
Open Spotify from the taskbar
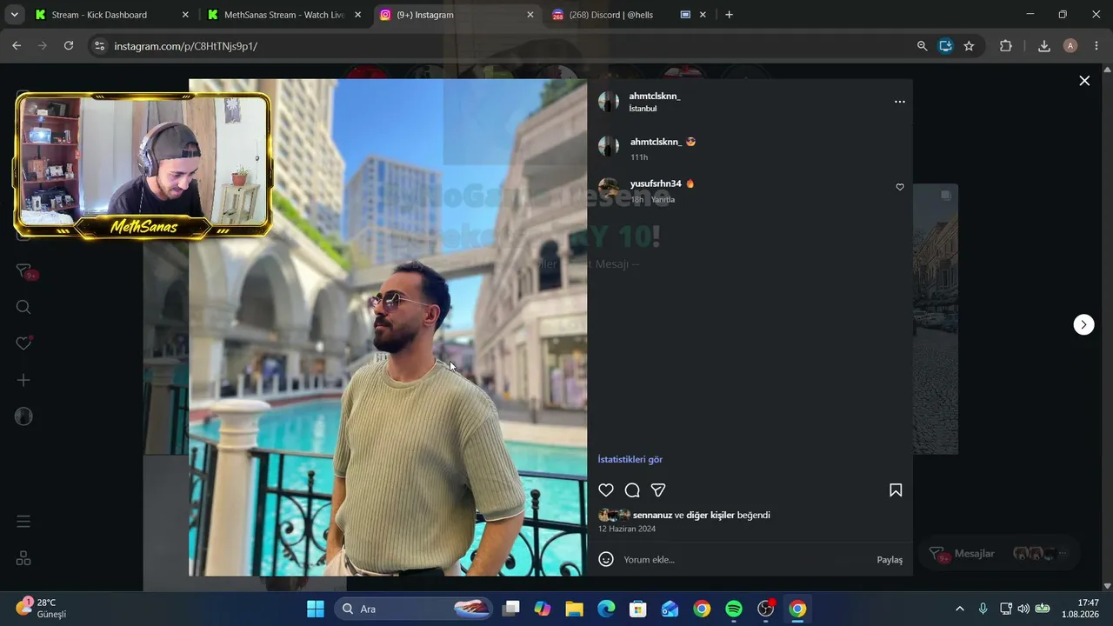734,609
